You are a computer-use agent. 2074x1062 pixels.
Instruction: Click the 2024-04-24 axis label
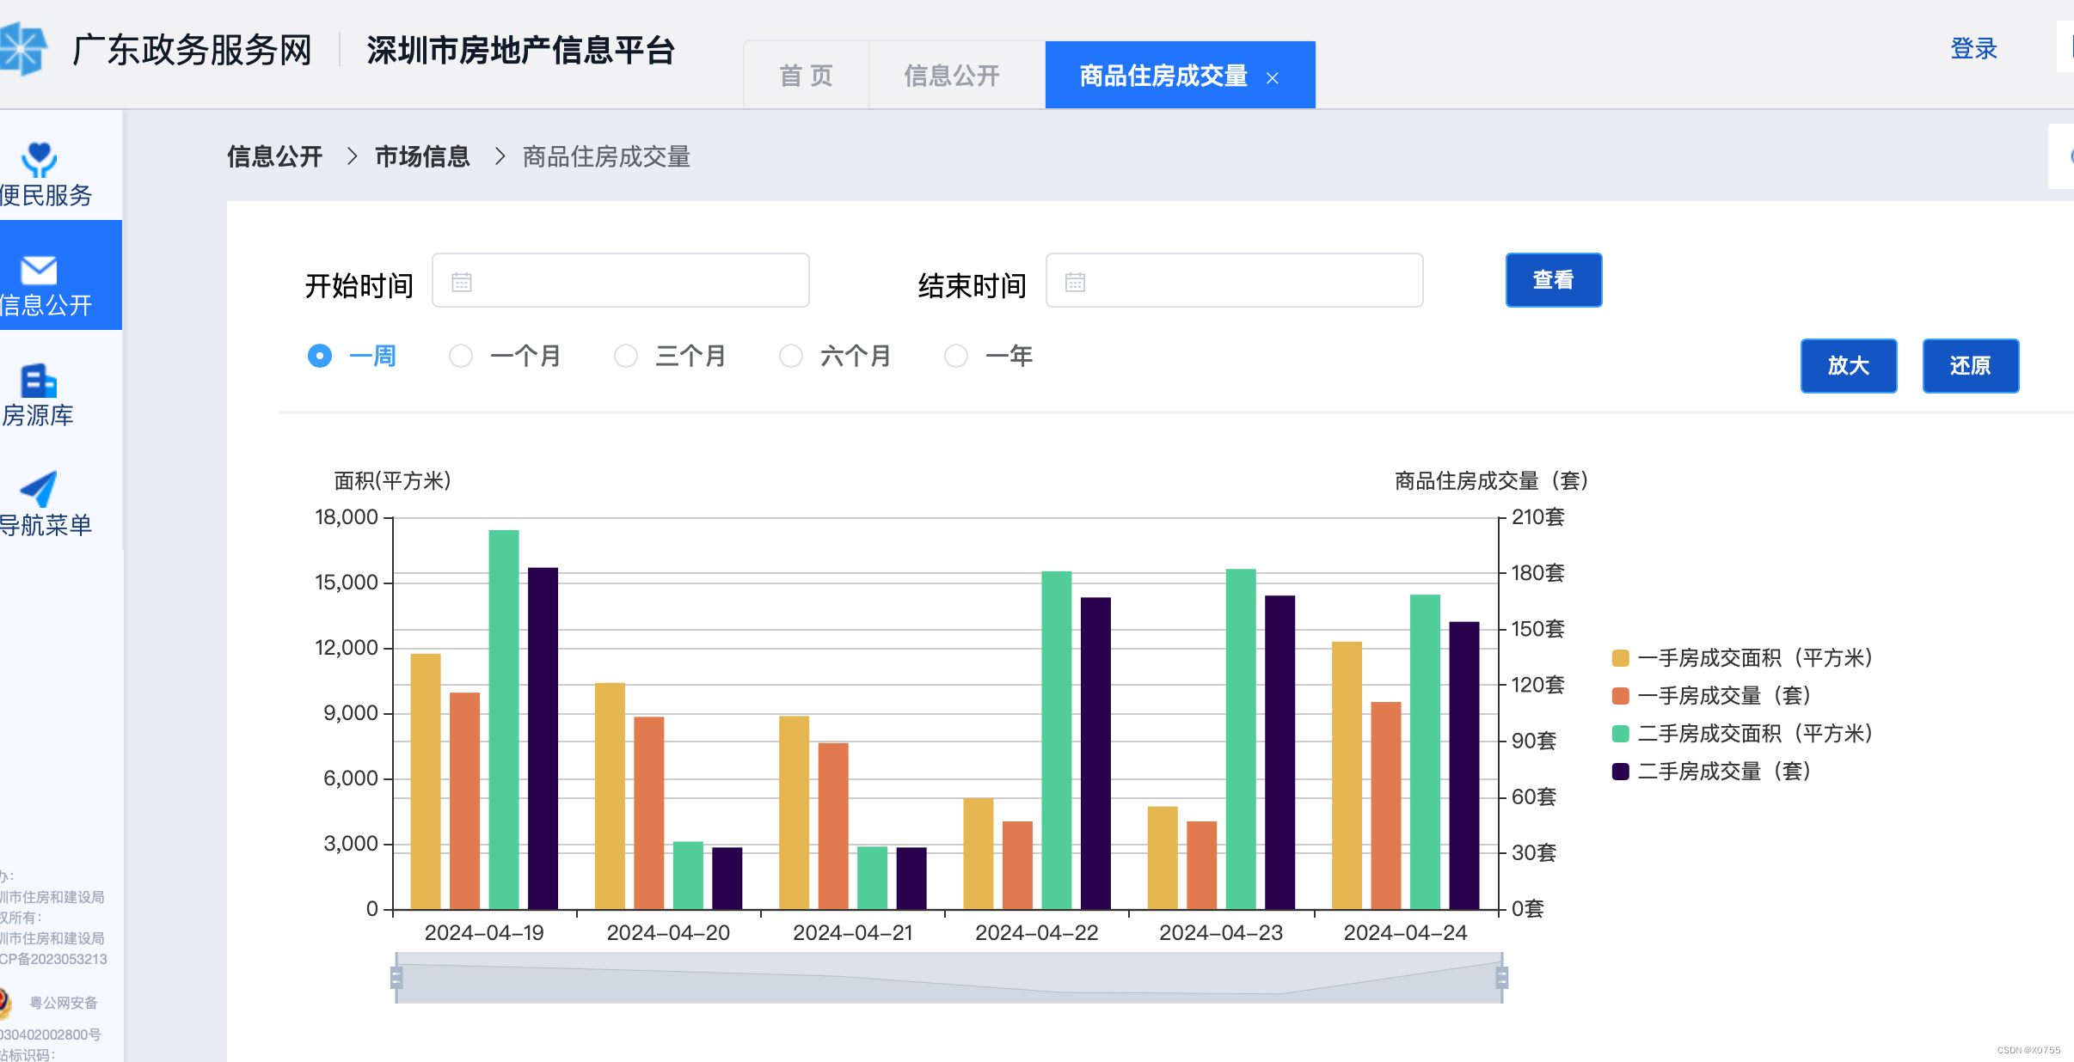(1405, 932)
